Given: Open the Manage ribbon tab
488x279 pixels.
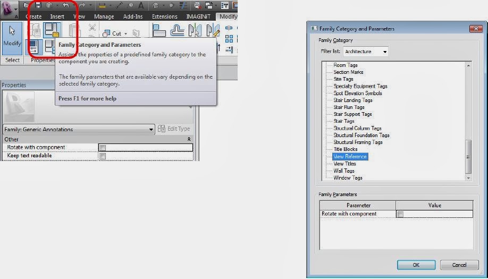Looking at the screenshot, I should pos(104,16).
